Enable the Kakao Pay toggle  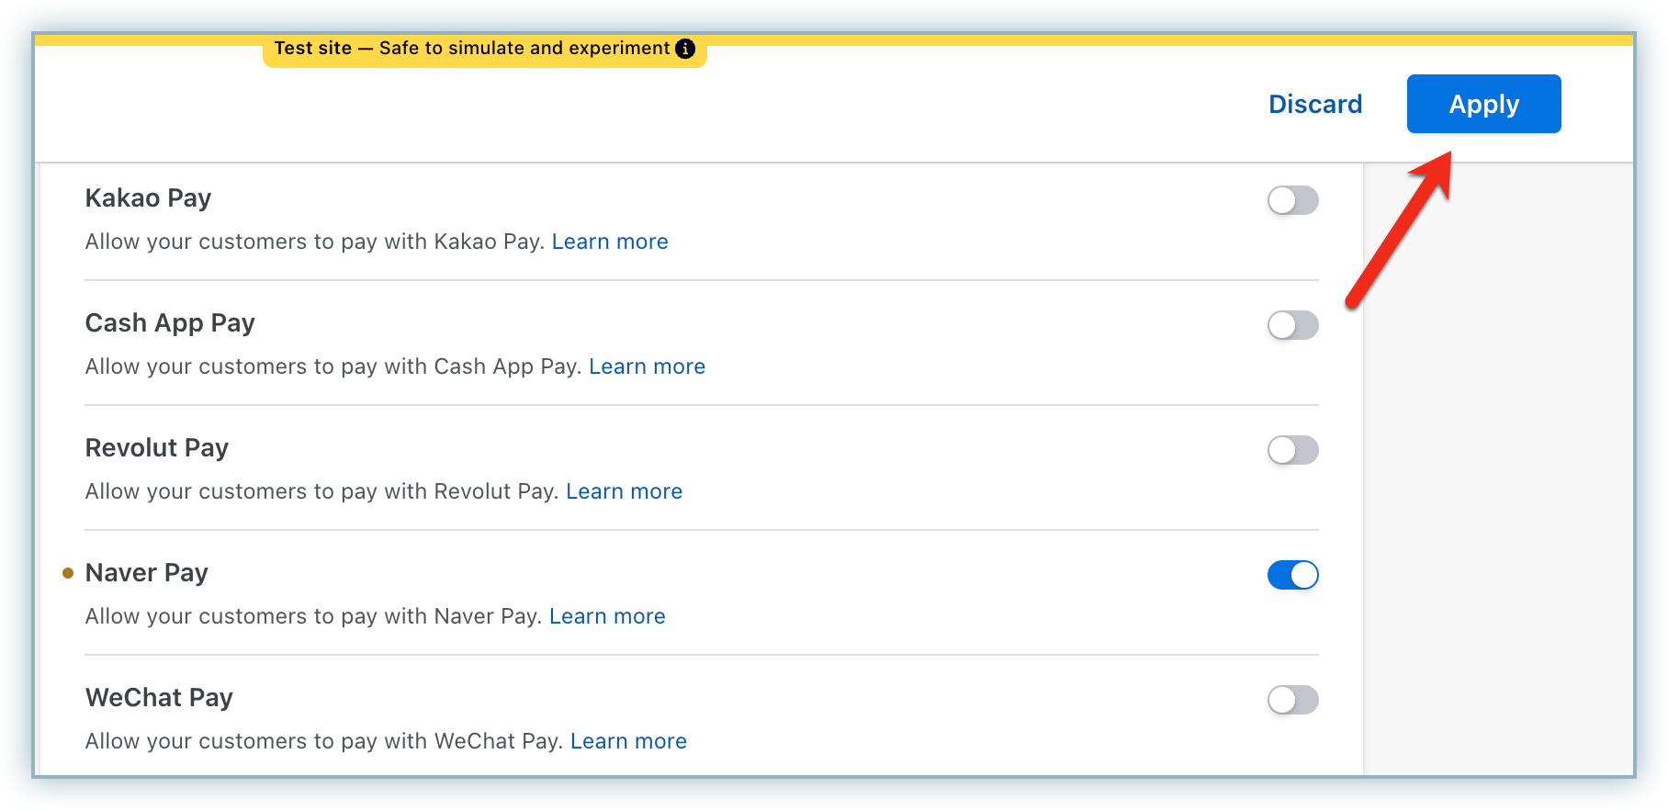[x=1292, y=200]
